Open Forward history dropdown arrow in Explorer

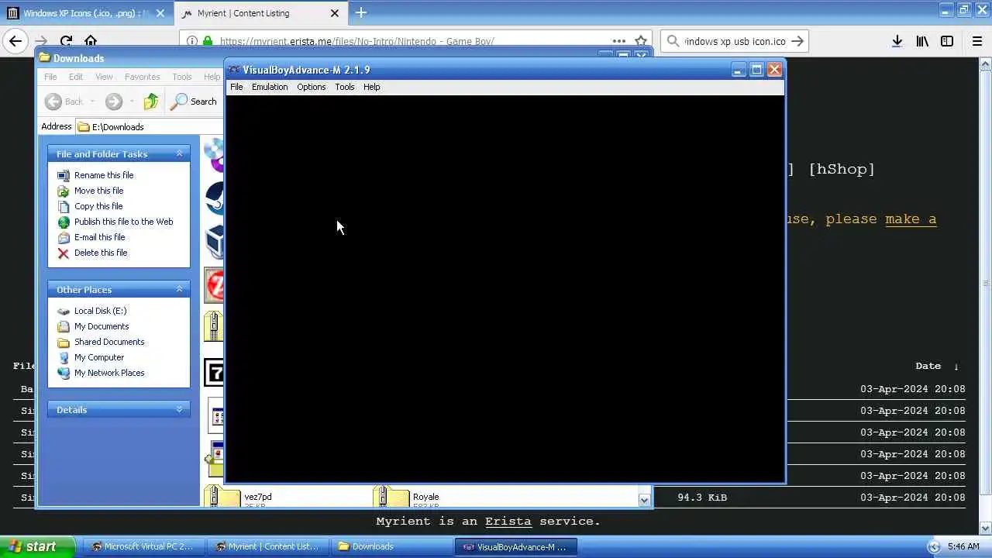[x=131, y=102]
